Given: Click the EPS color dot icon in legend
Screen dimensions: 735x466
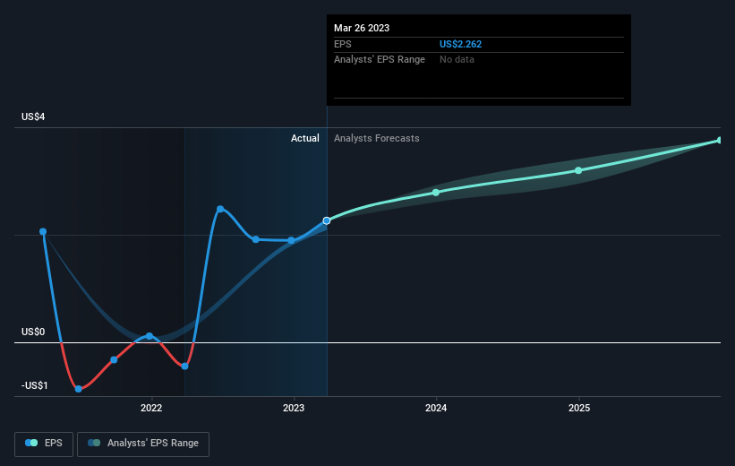Looking at the screenshot, I should 31,443.
